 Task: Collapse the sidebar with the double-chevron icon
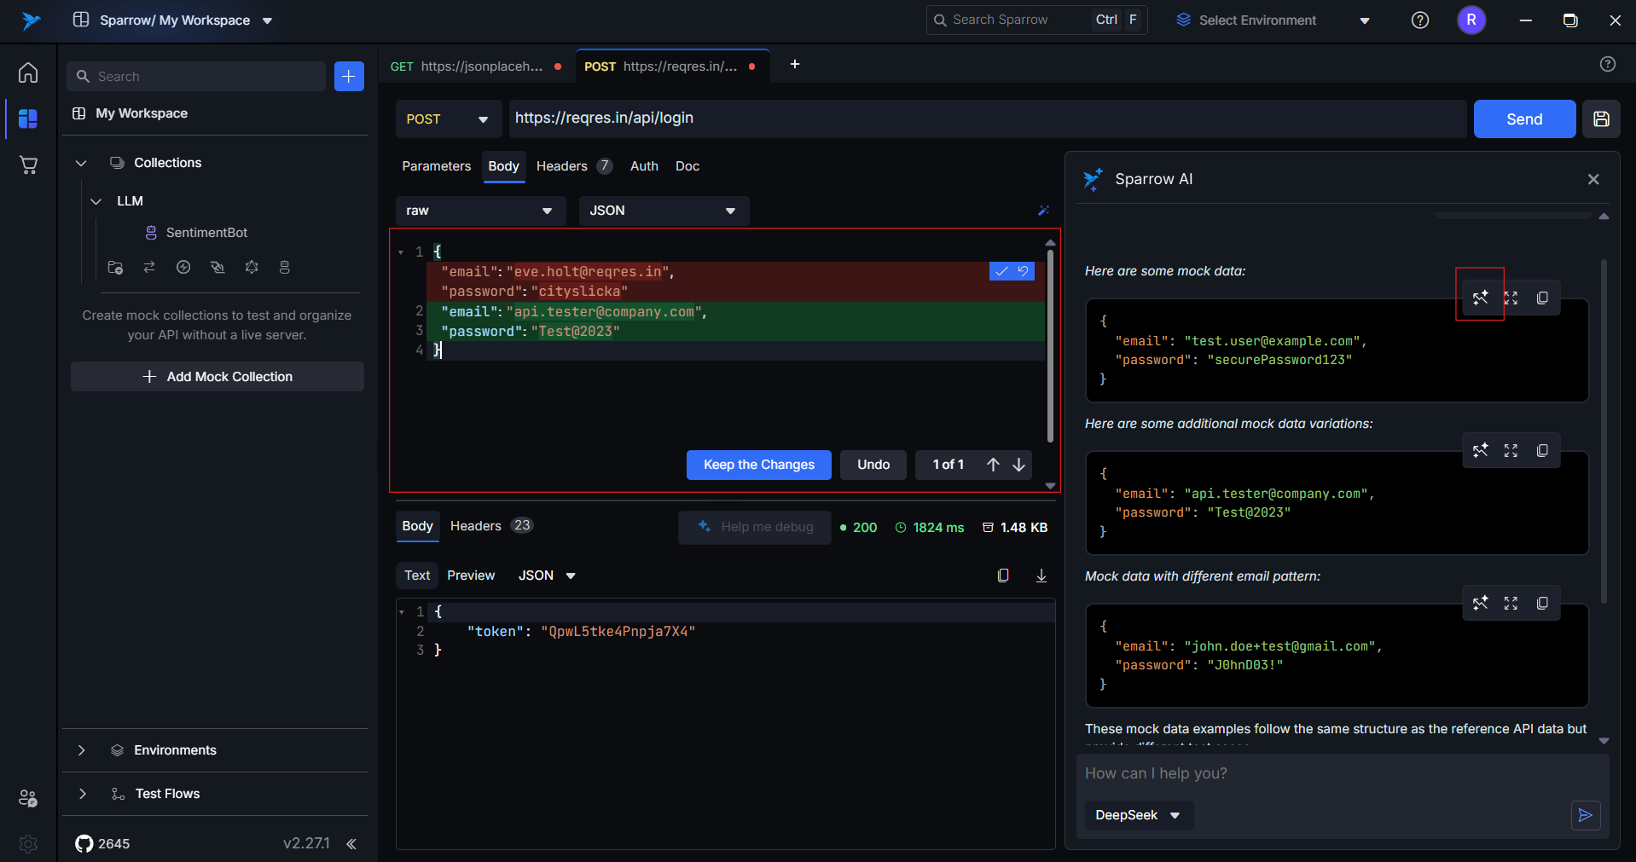tap(351, 843)
